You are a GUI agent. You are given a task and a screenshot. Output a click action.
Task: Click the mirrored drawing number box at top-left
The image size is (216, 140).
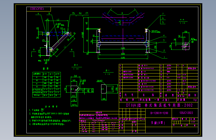pyautogui.click(x=39, y=9)
